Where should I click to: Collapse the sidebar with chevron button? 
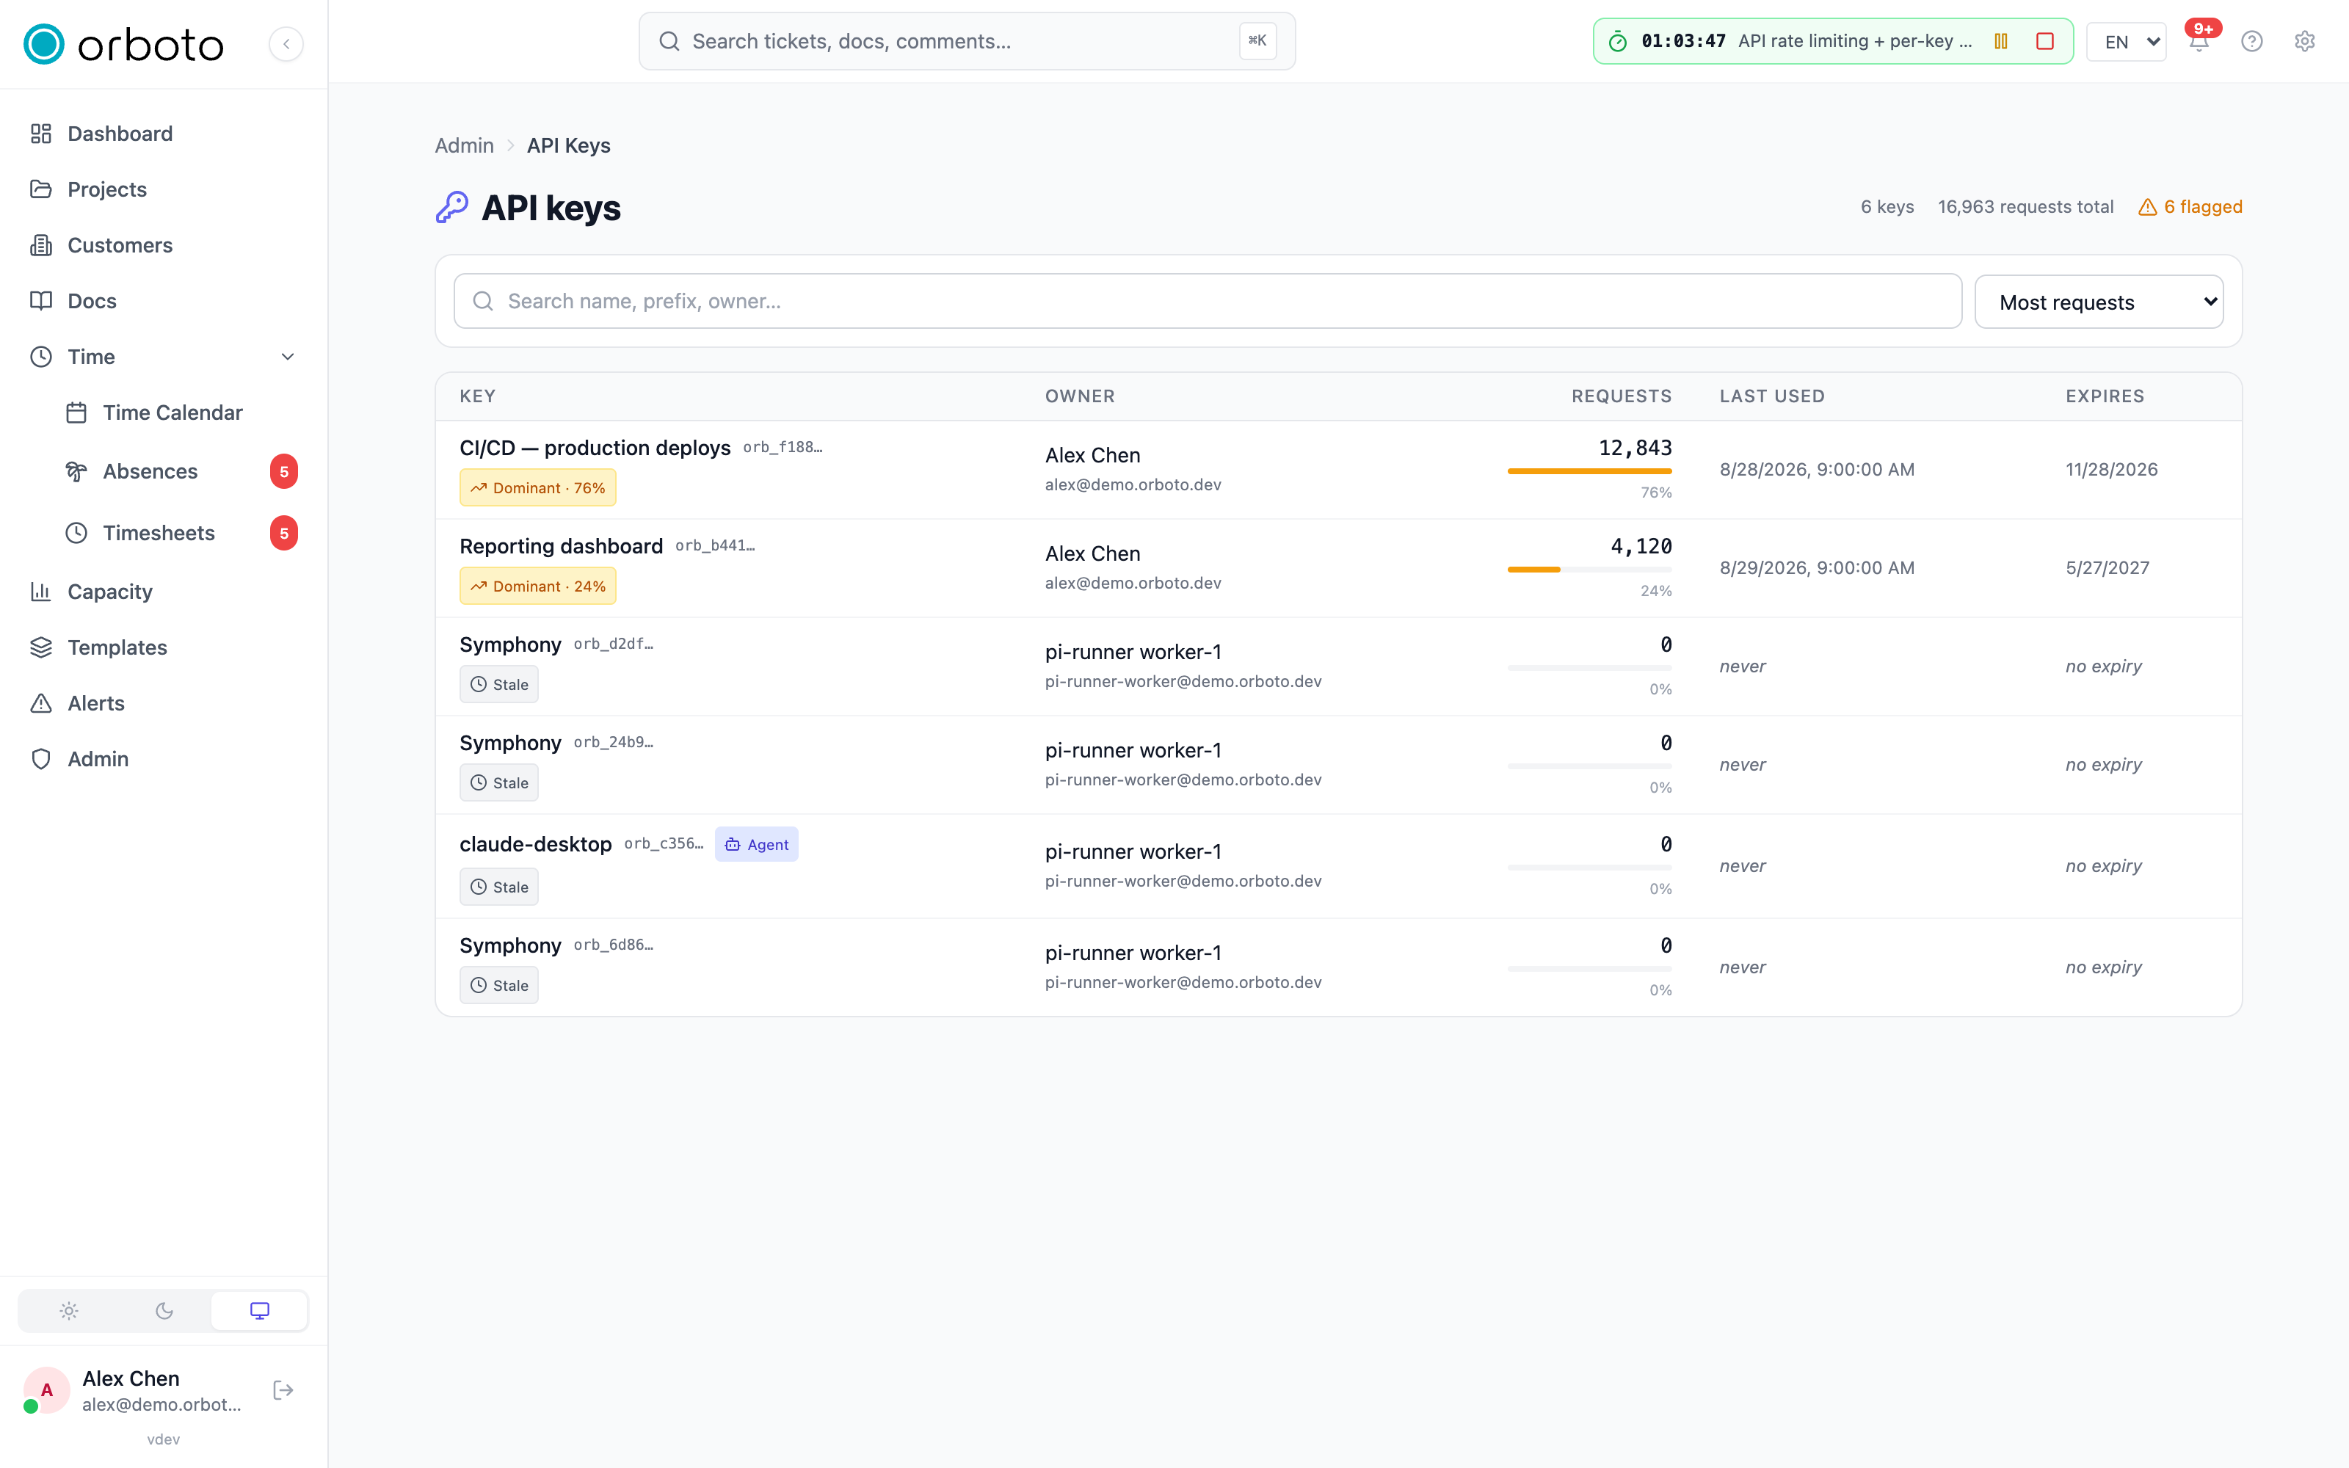tap(286, 44)
